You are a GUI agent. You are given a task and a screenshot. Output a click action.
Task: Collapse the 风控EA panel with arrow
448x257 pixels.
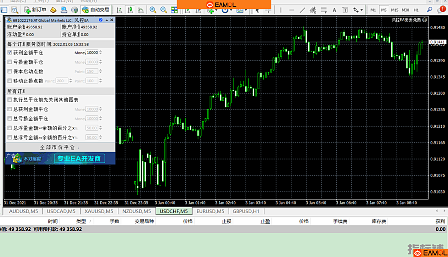pos(107,20)
